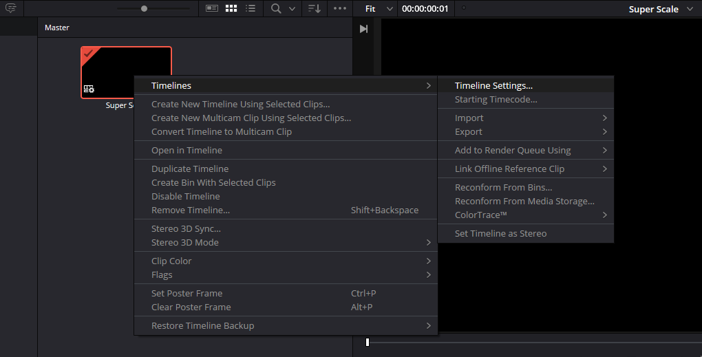Expand the Export submenu
702x357 pixels.
coord(526,132)
